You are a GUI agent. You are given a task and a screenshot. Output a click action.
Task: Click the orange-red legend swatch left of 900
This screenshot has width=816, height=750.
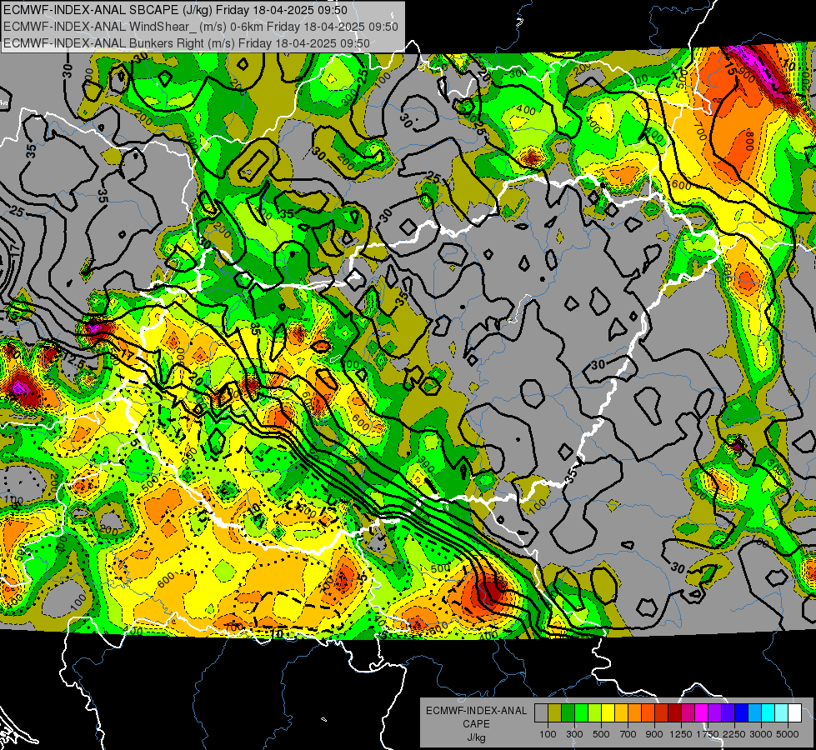pos(648,713)
